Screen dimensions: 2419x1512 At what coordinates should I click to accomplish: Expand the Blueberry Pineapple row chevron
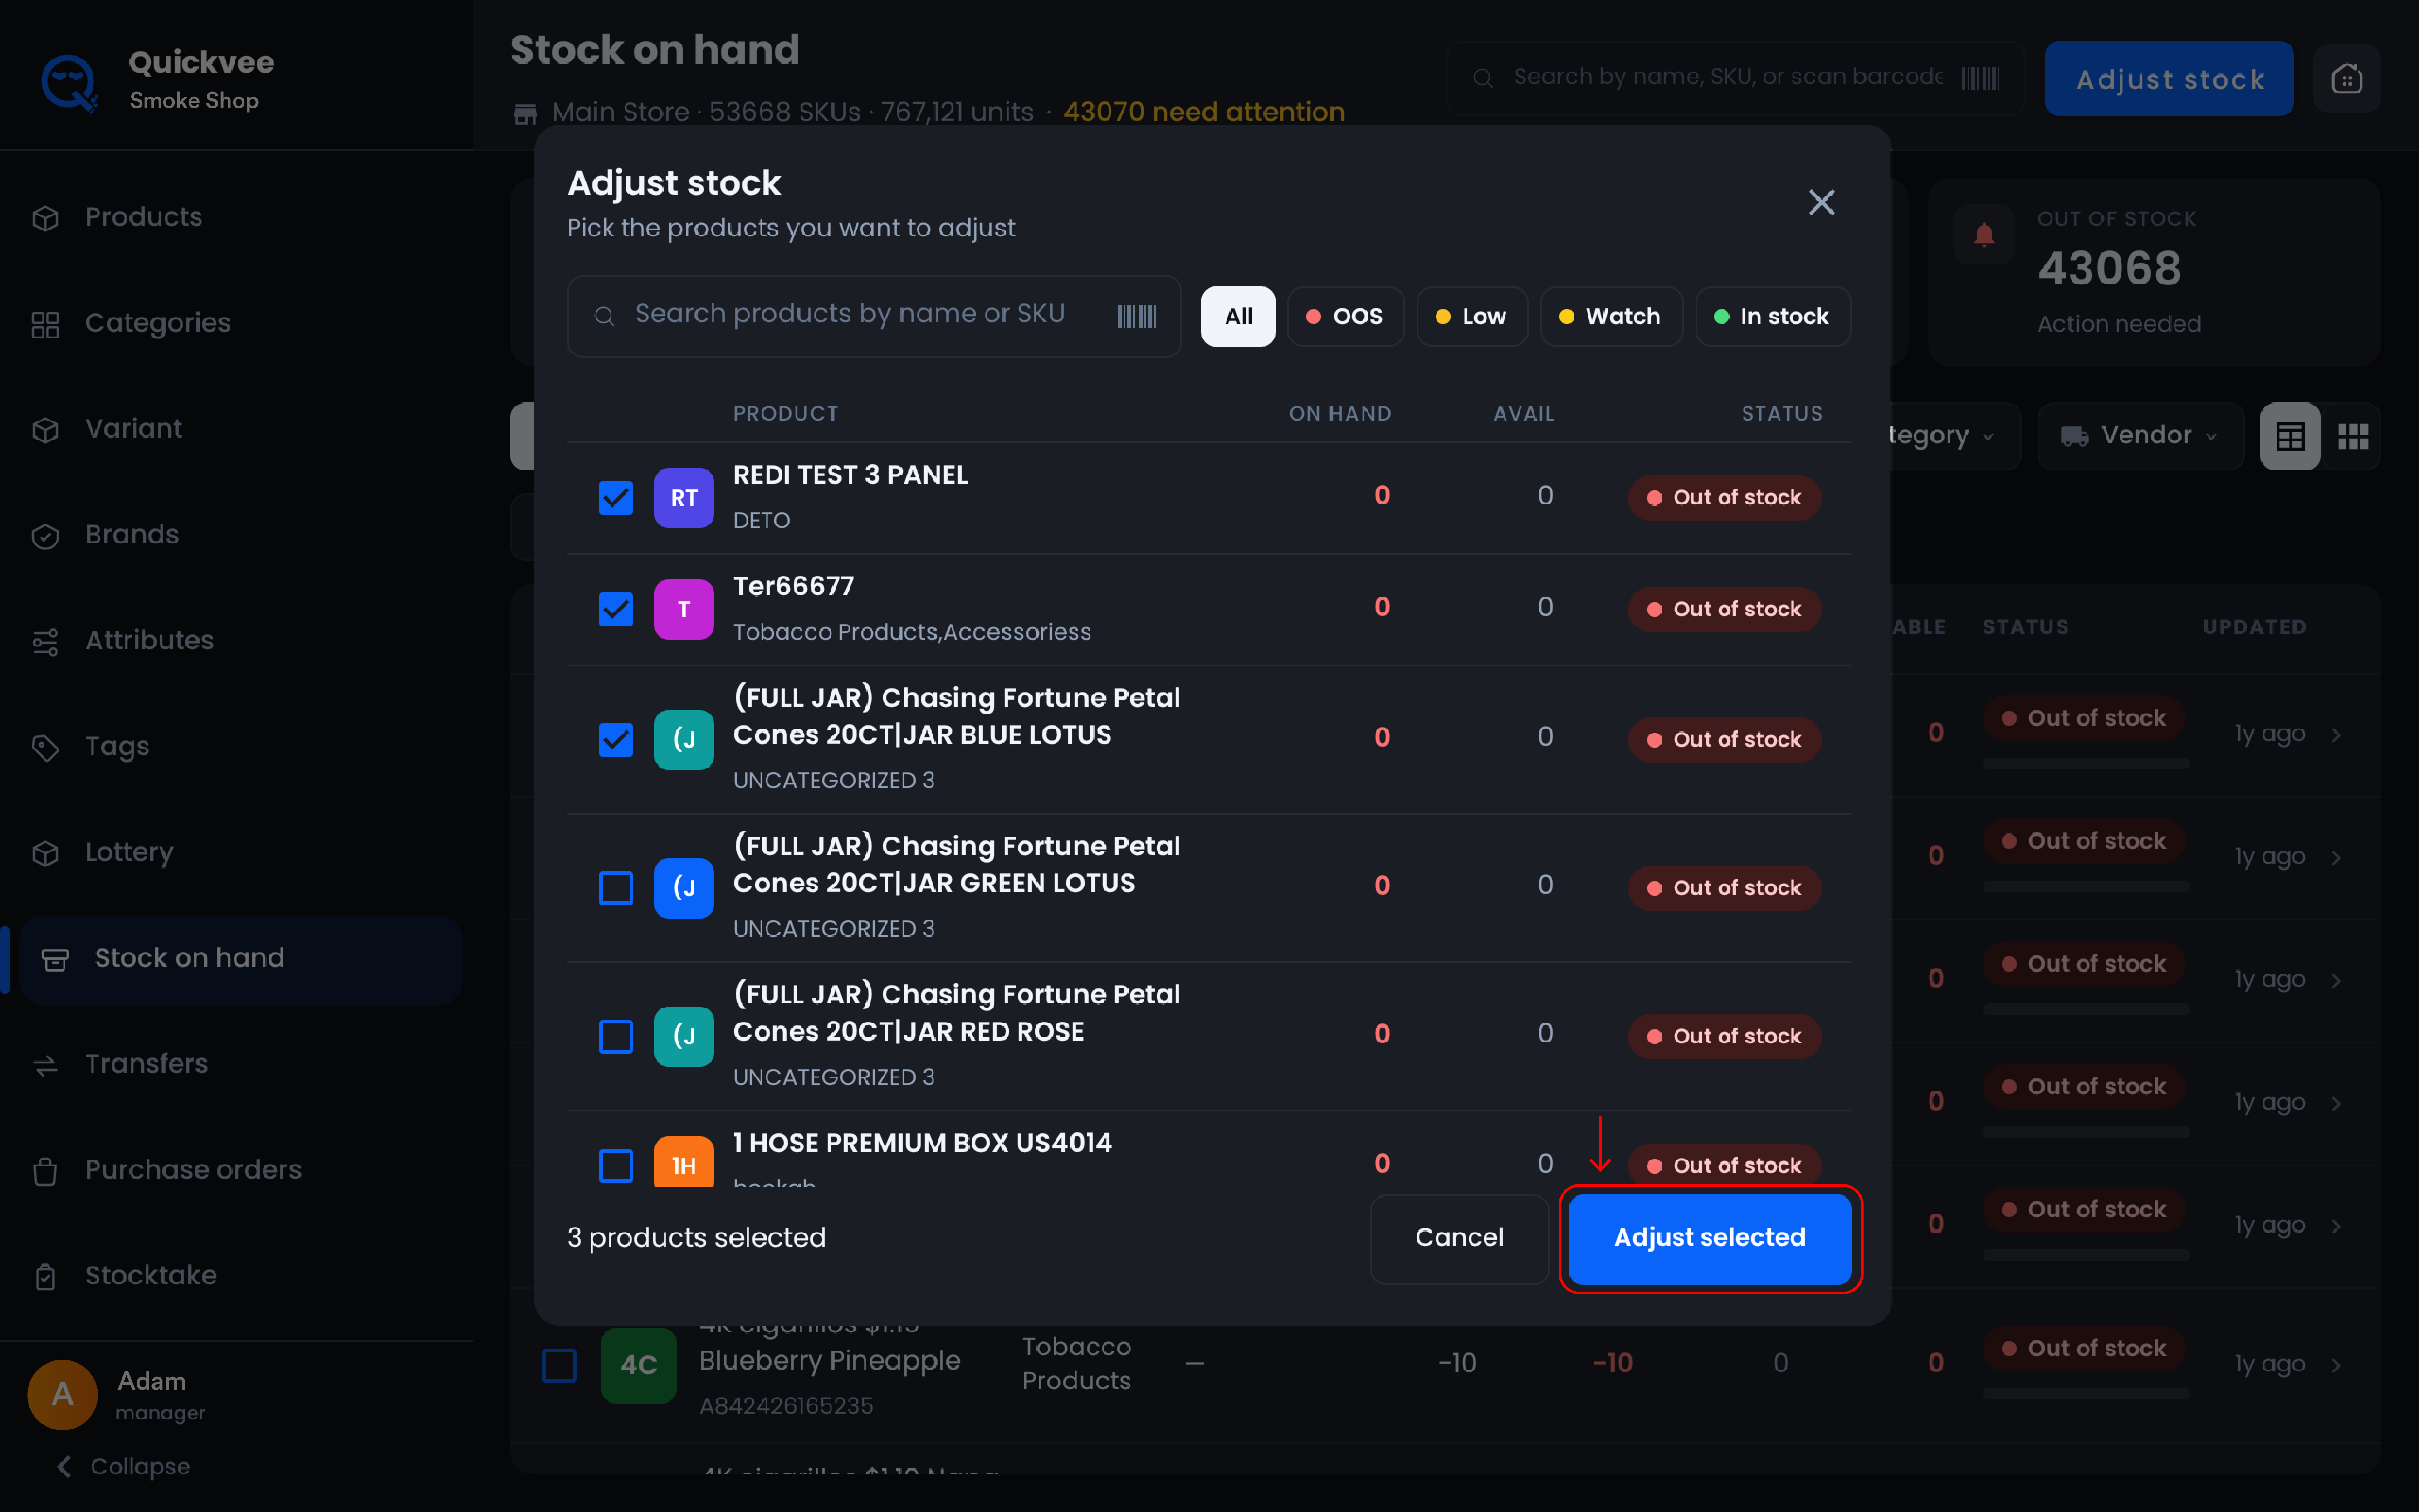(x=2336, y=1365)
